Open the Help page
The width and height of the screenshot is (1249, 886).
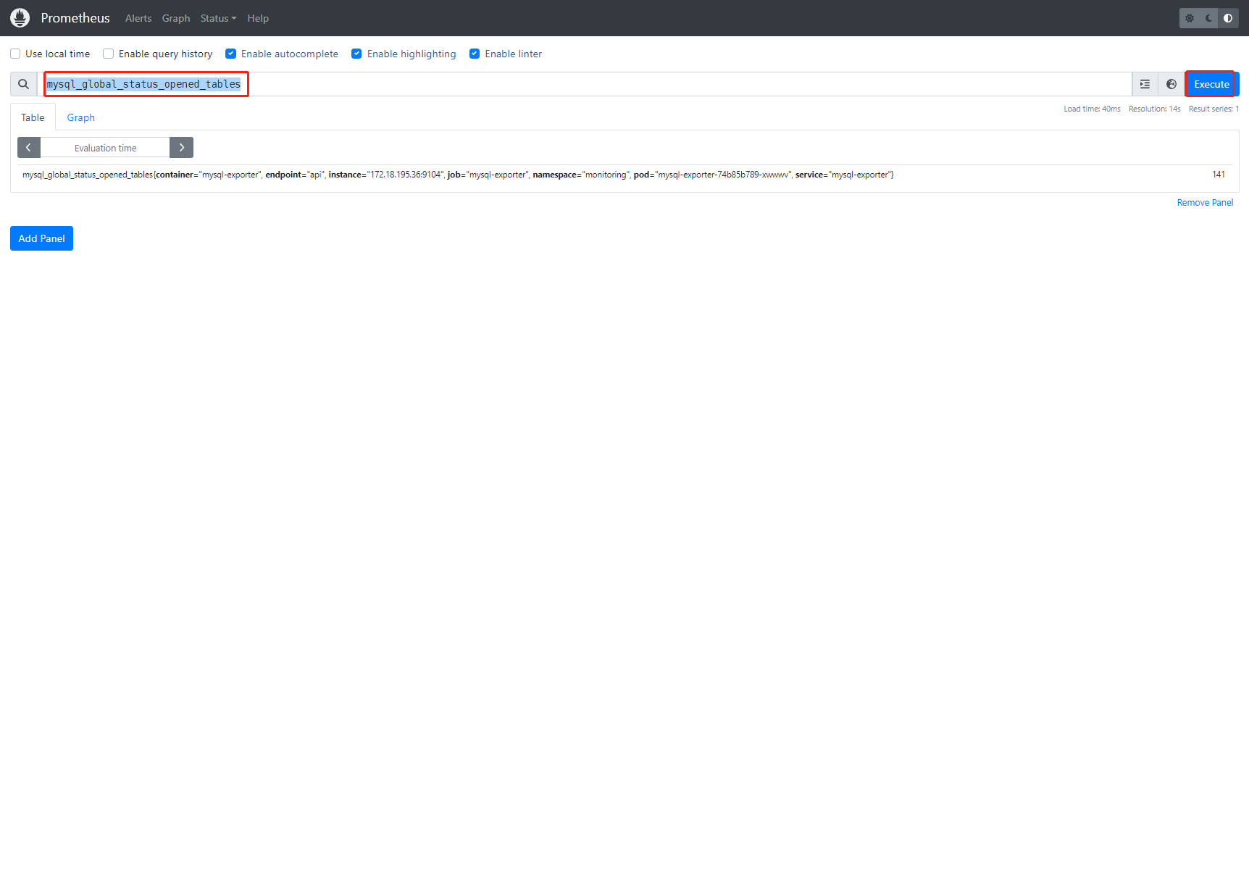pos(258,18)
